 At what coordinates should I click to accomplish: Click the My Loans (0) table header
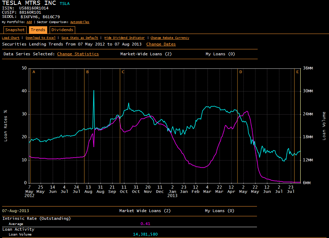click(220, 211)
